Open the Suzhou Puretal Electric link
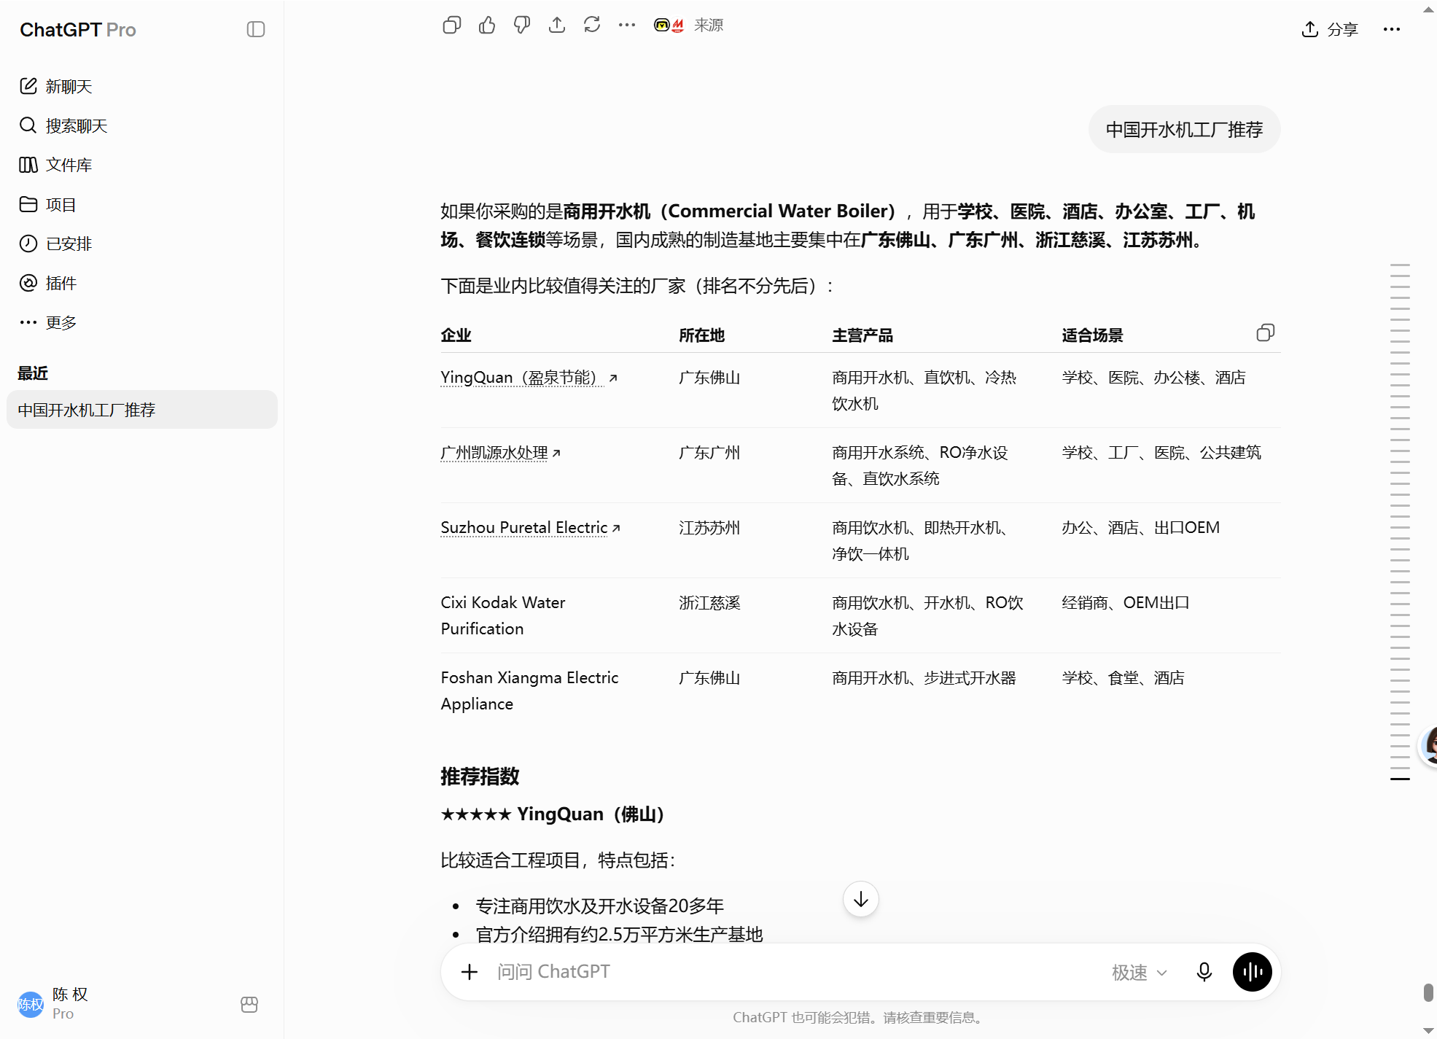The height and width of the screenshot is (1039, 1437). [530, 528]
